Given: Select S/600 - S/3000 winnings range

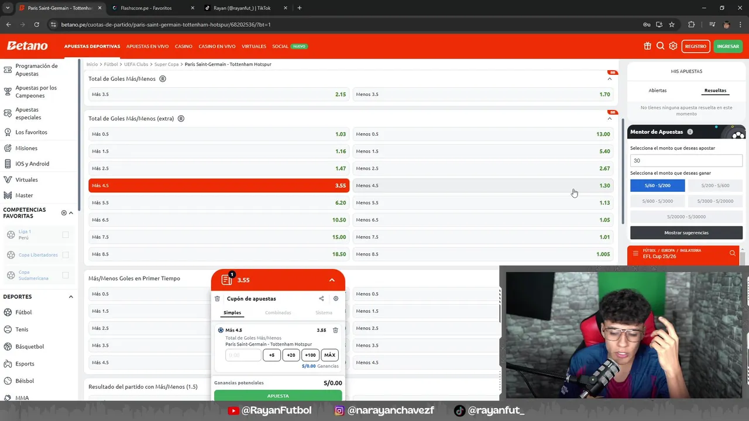Looking at the screenshot, I should [658, 201].
